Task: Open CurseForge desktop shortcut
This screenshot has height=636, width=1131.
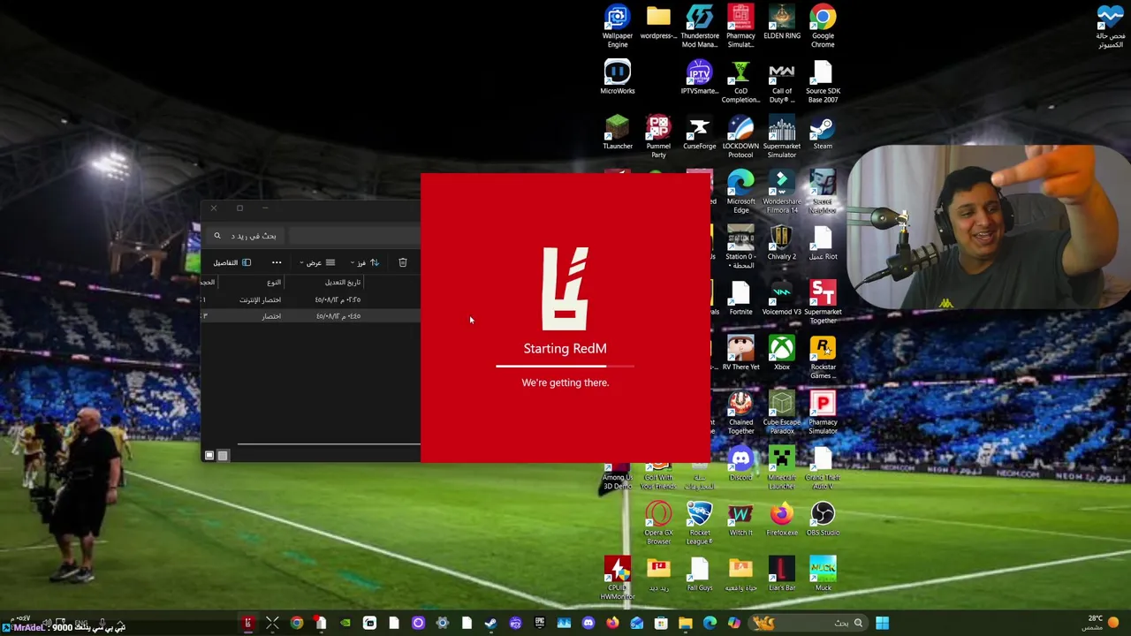Action: point(699,132)
